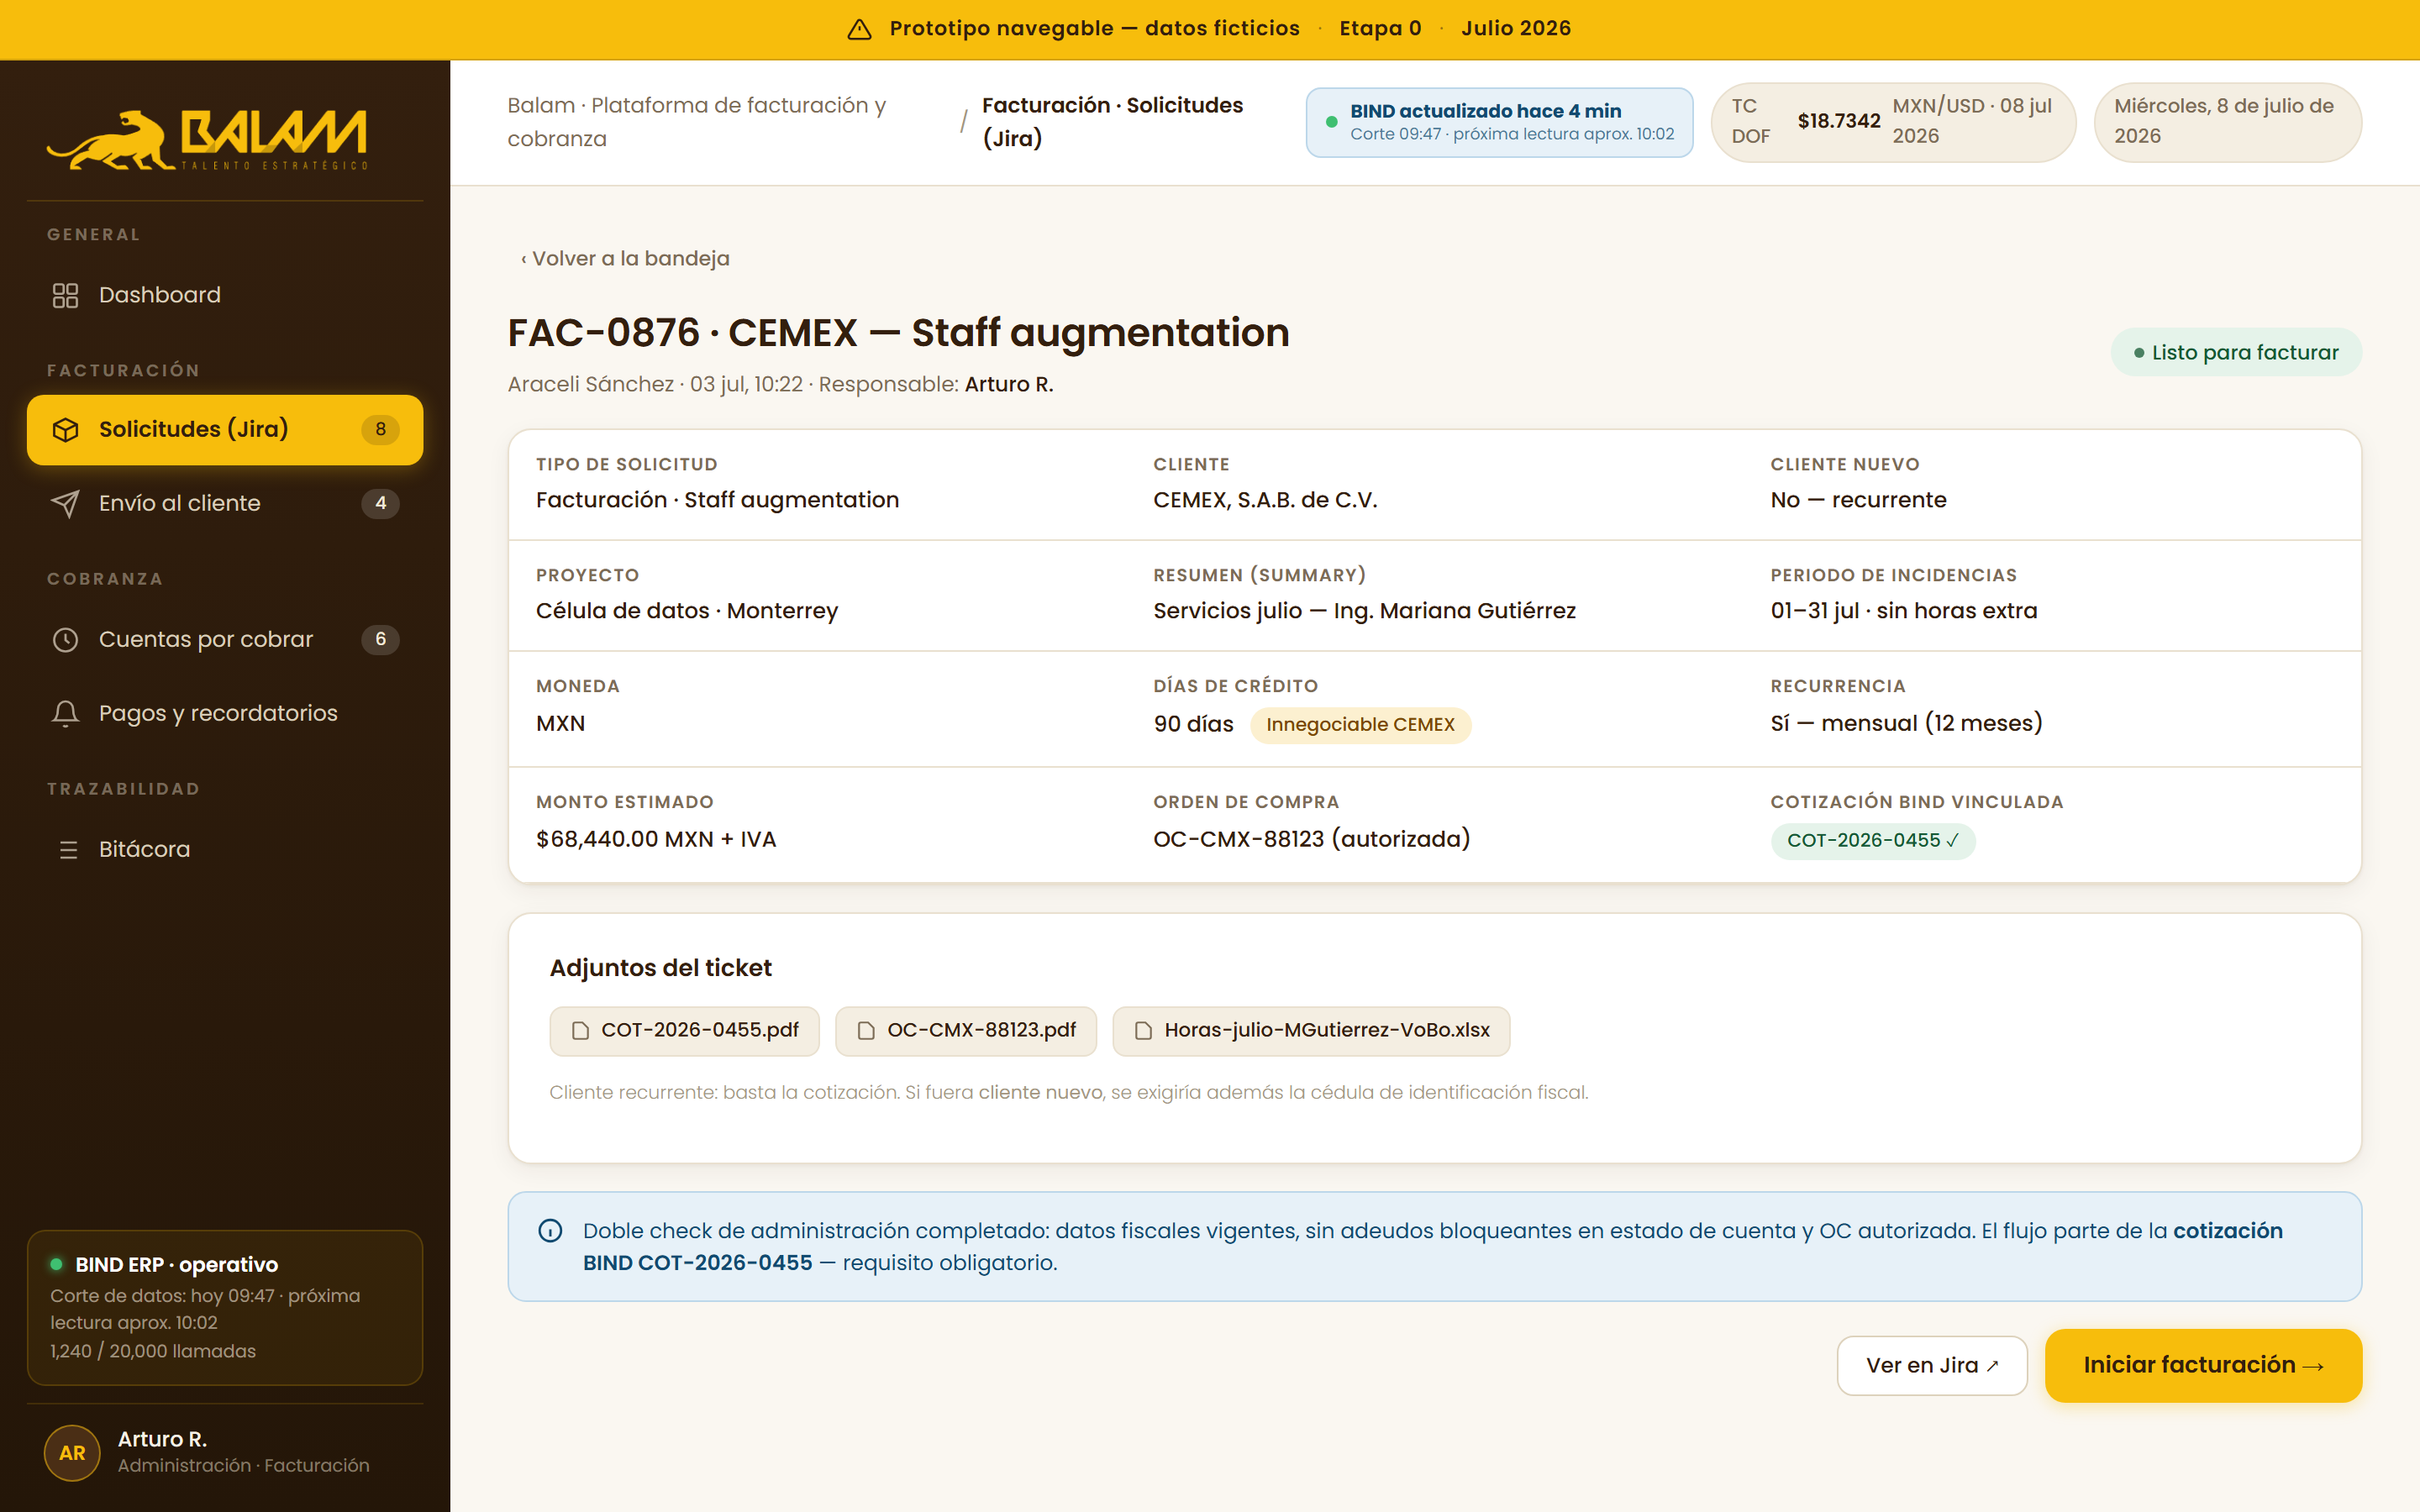The height and width of the screenshot is (1512, 2420).
Task: Open attachment Horas-julio-MGutierrez-VoBo.xlsx
Action: (1311, 1031)
